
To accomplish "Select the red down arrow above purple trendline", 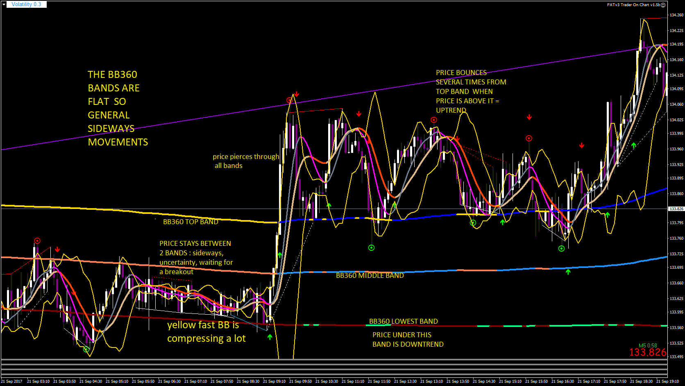I will pyautogui.click(x=297, y=94).
